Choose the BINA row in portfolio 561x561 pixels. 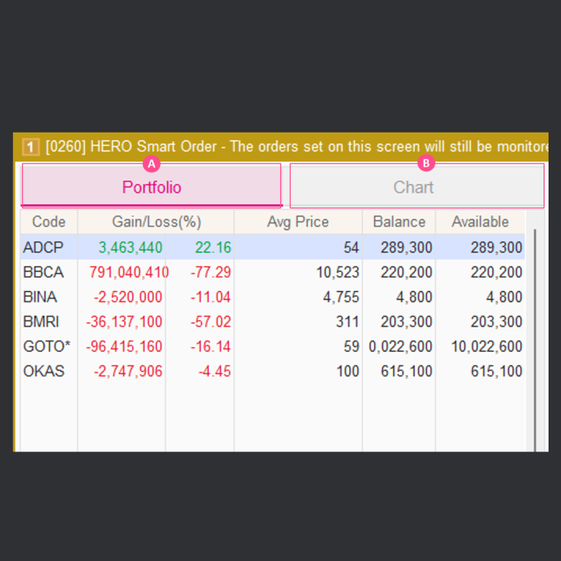(40, 297)
